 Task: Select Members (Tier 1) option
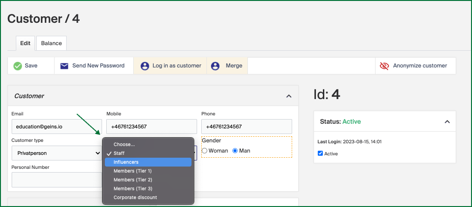148,171
